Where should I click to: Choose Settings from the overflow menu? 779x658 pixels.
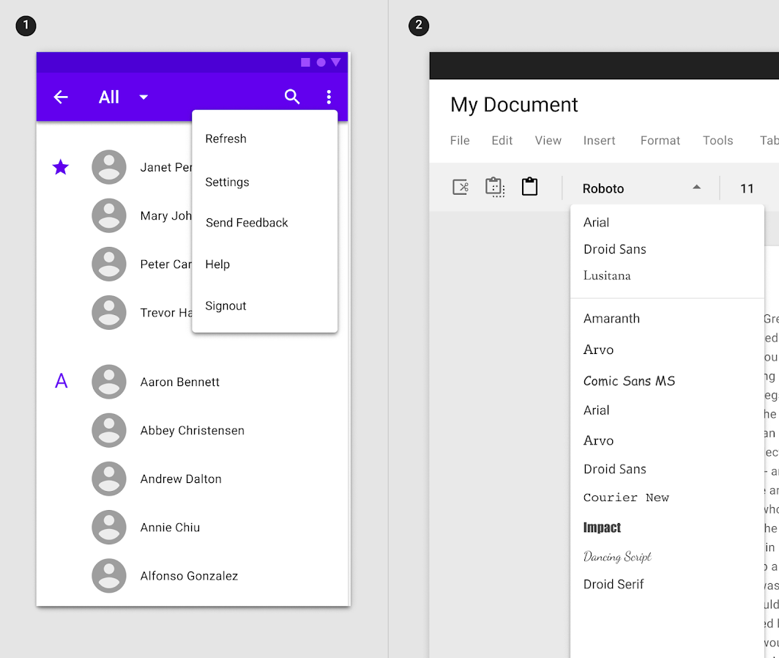(265, 182)
